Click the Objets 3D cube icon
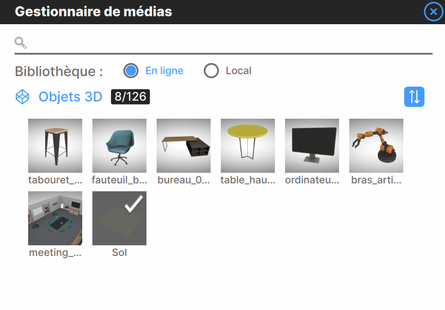Screen dimensions: 445x310 [22, 97]
